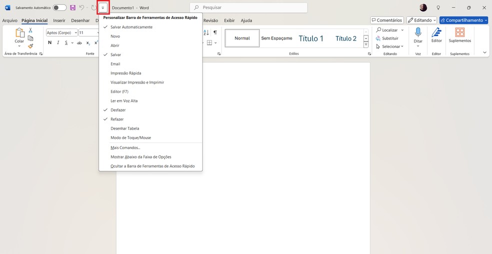The image size is (492, 254).
Task: Open Suplementos add-ins icon
Action: pyautogui.click(x=459, y=32)
